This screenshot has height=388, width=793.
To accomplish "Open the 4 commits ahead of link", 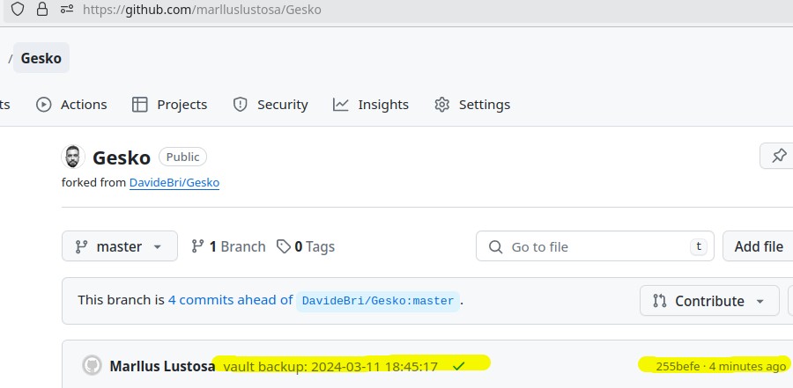I will [x=231, y=300].
